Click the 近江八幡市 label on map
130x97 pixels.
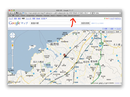click(38, 62)
